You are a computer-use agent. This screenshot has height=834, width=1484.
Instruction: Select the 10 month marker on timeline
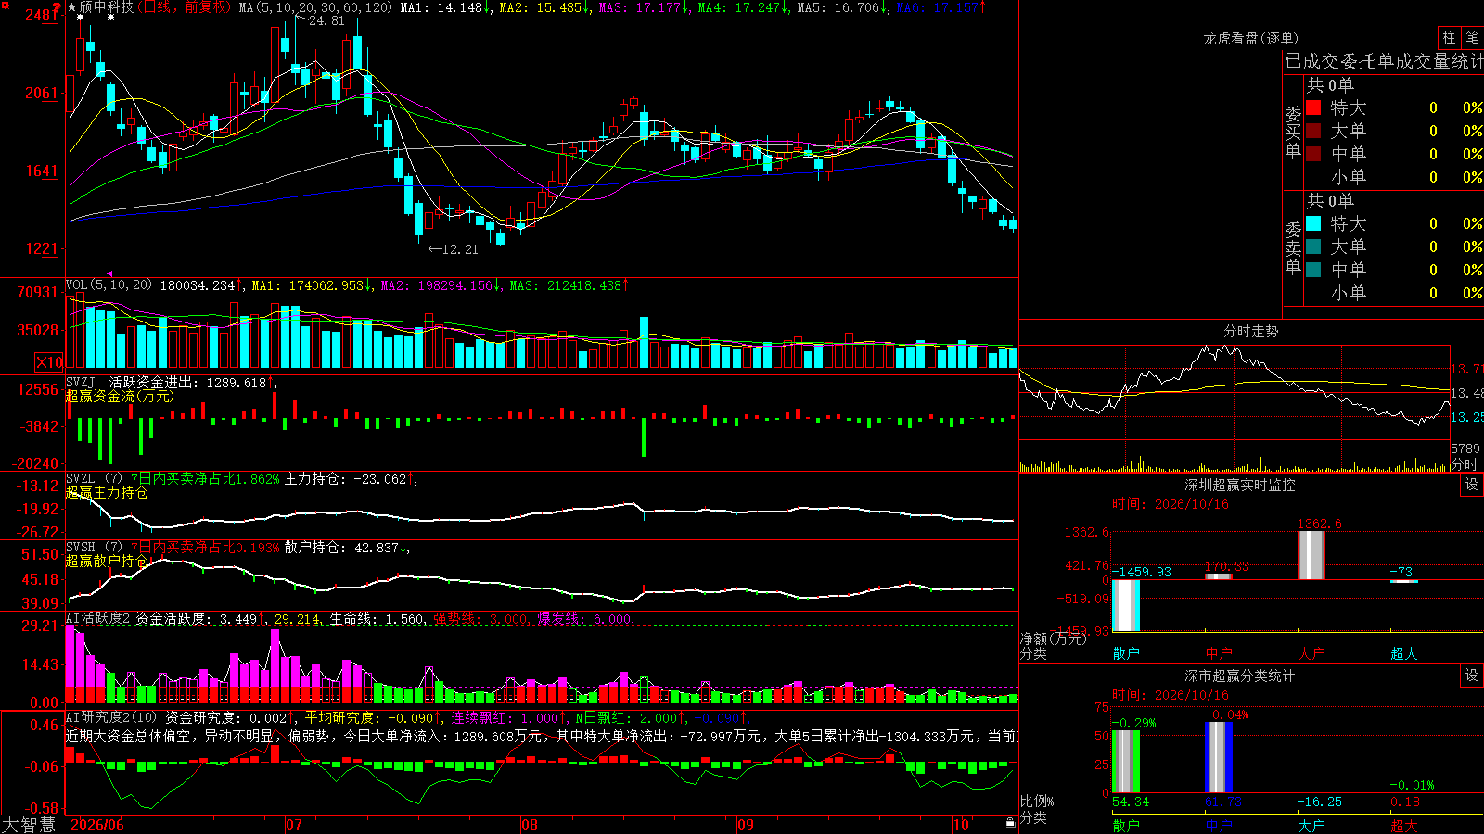pos(961,825)
